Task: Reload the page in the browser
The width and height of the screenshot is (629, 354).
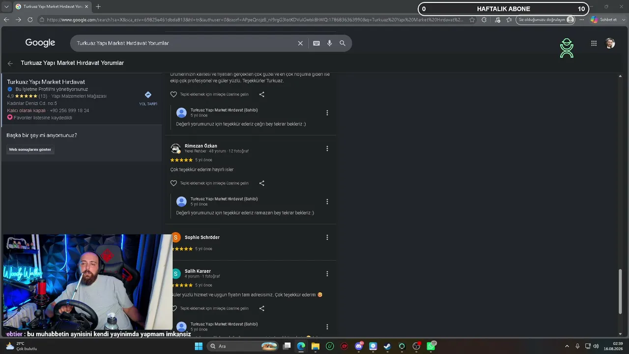Action: click(x=30, y=20)
